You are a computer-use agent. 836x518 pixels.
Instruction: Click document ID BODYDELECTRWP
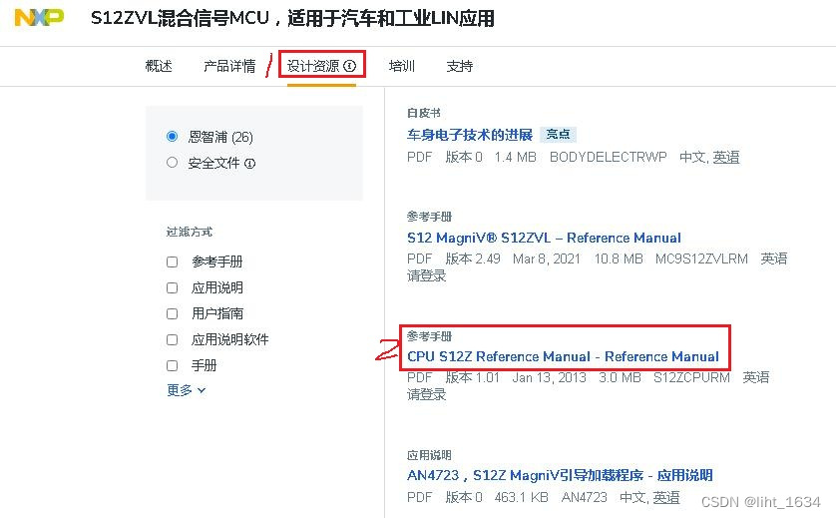point(609,157)
